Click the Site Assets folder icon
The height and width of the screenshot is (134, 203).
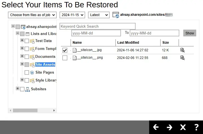point(32,65)
